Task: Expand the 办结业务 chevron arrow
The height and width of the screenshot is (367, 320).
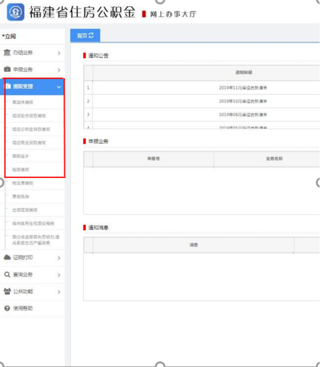Action: pyautogui.click(x=59, y=53)
